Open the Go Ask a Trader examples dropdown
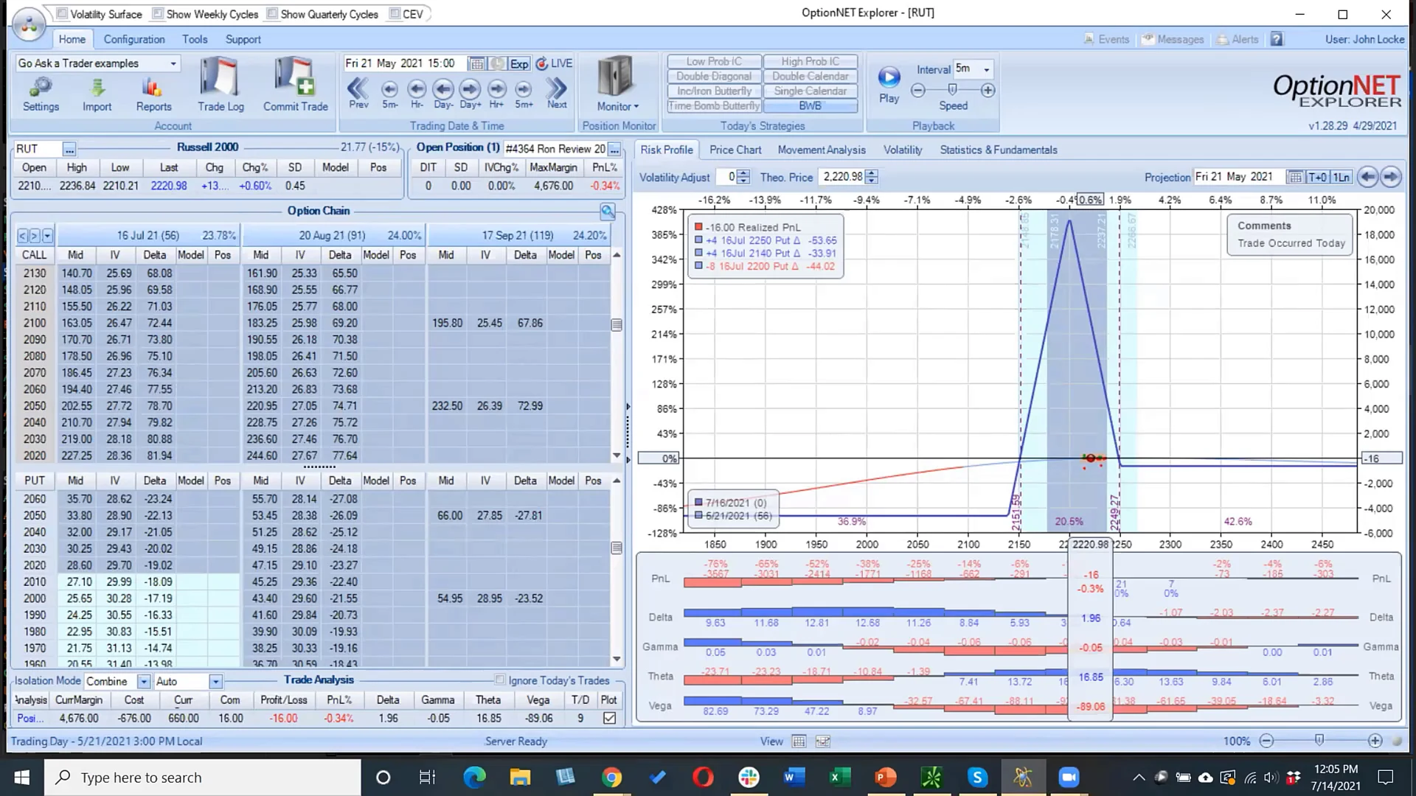This screenshot has height=796, width=1416. point(173,63)
